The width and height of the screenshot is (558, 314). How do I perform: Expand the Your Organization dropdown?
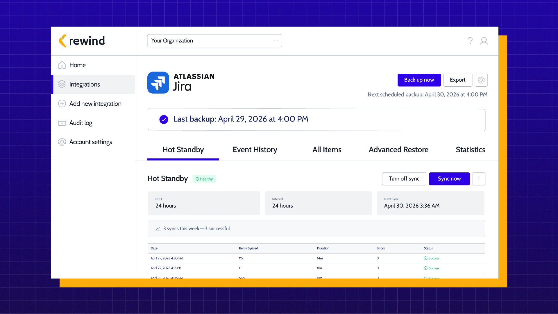pyautogui.click(x=214, y=41)
